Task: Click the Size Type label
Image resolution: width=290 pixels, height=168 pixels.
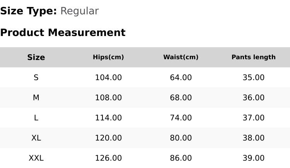Action: point(29,11)
